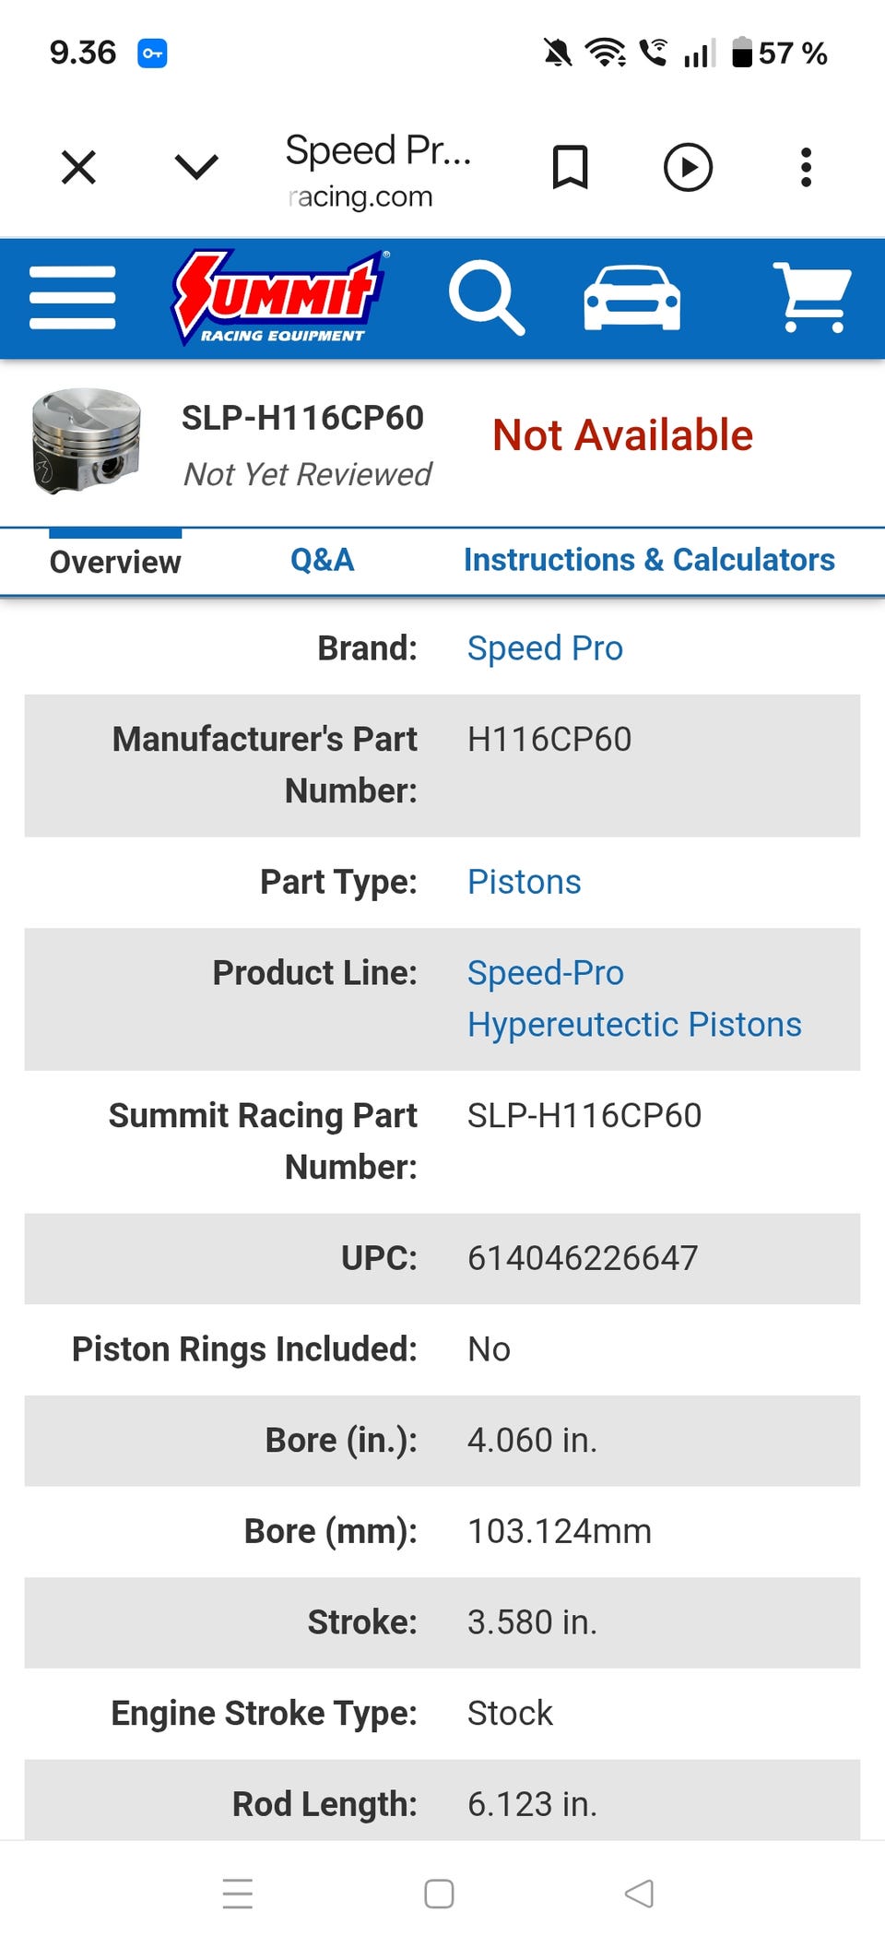Tap the Android home square button
This screenshot has height=1948, width=885.
click(x=439, y=1894)
